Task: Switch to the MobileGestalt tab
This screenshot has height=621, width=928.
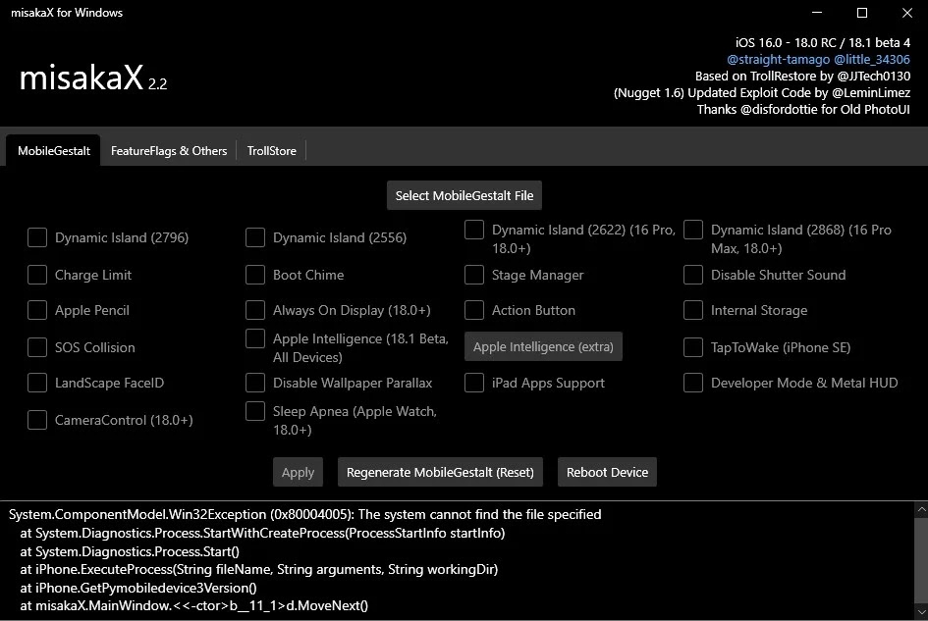Action: 54,151
